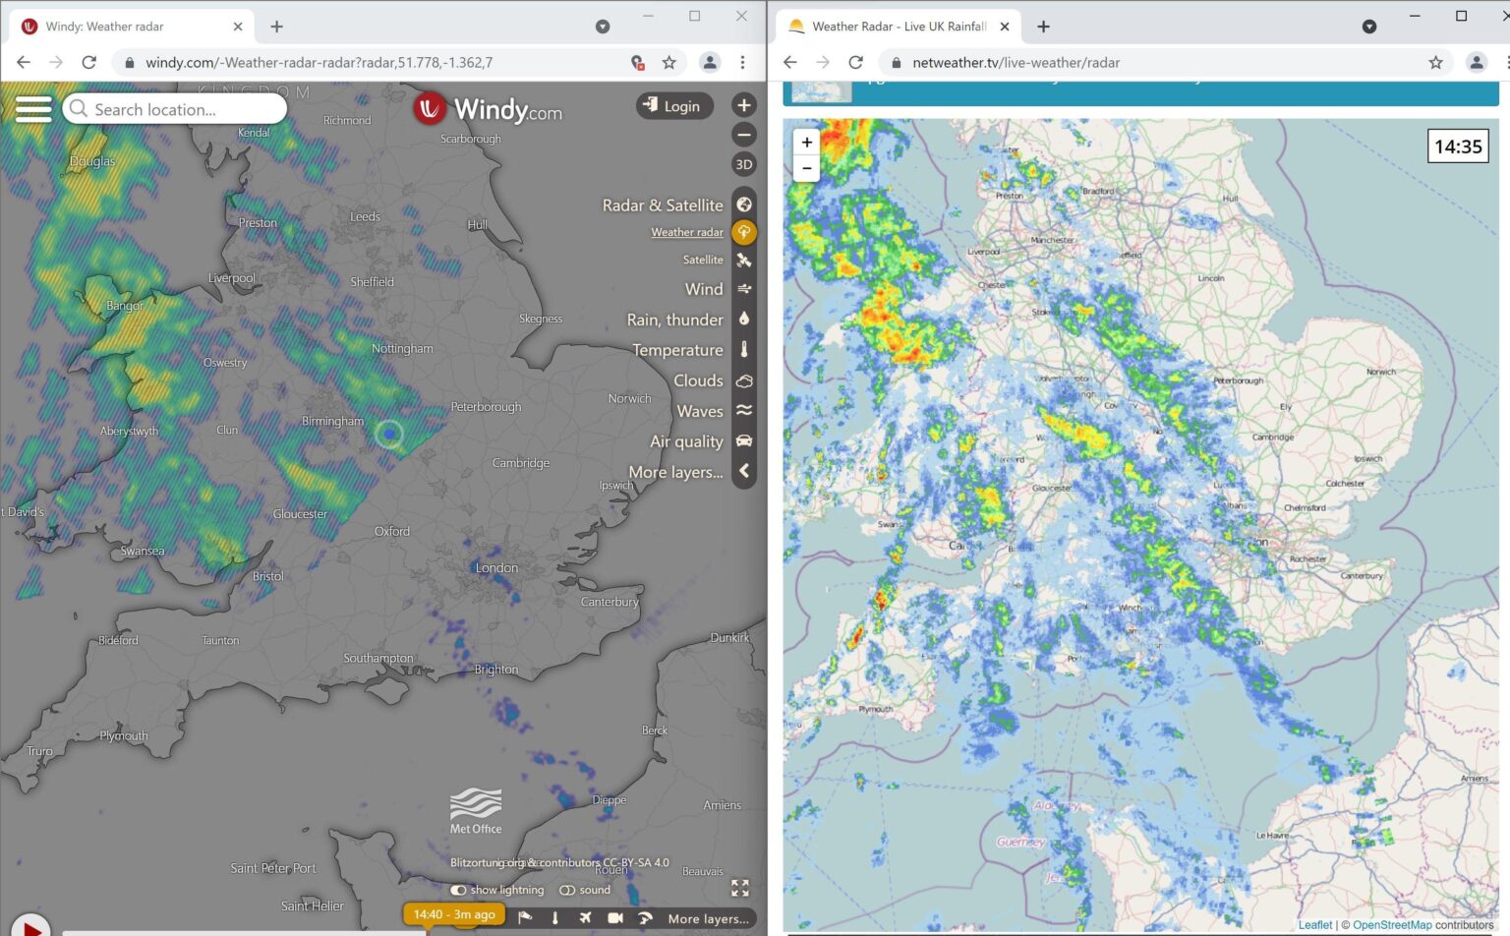Collapse the layers sidebar with the chevron
This screenshot has width=1510, height=936.
point(744,471)
